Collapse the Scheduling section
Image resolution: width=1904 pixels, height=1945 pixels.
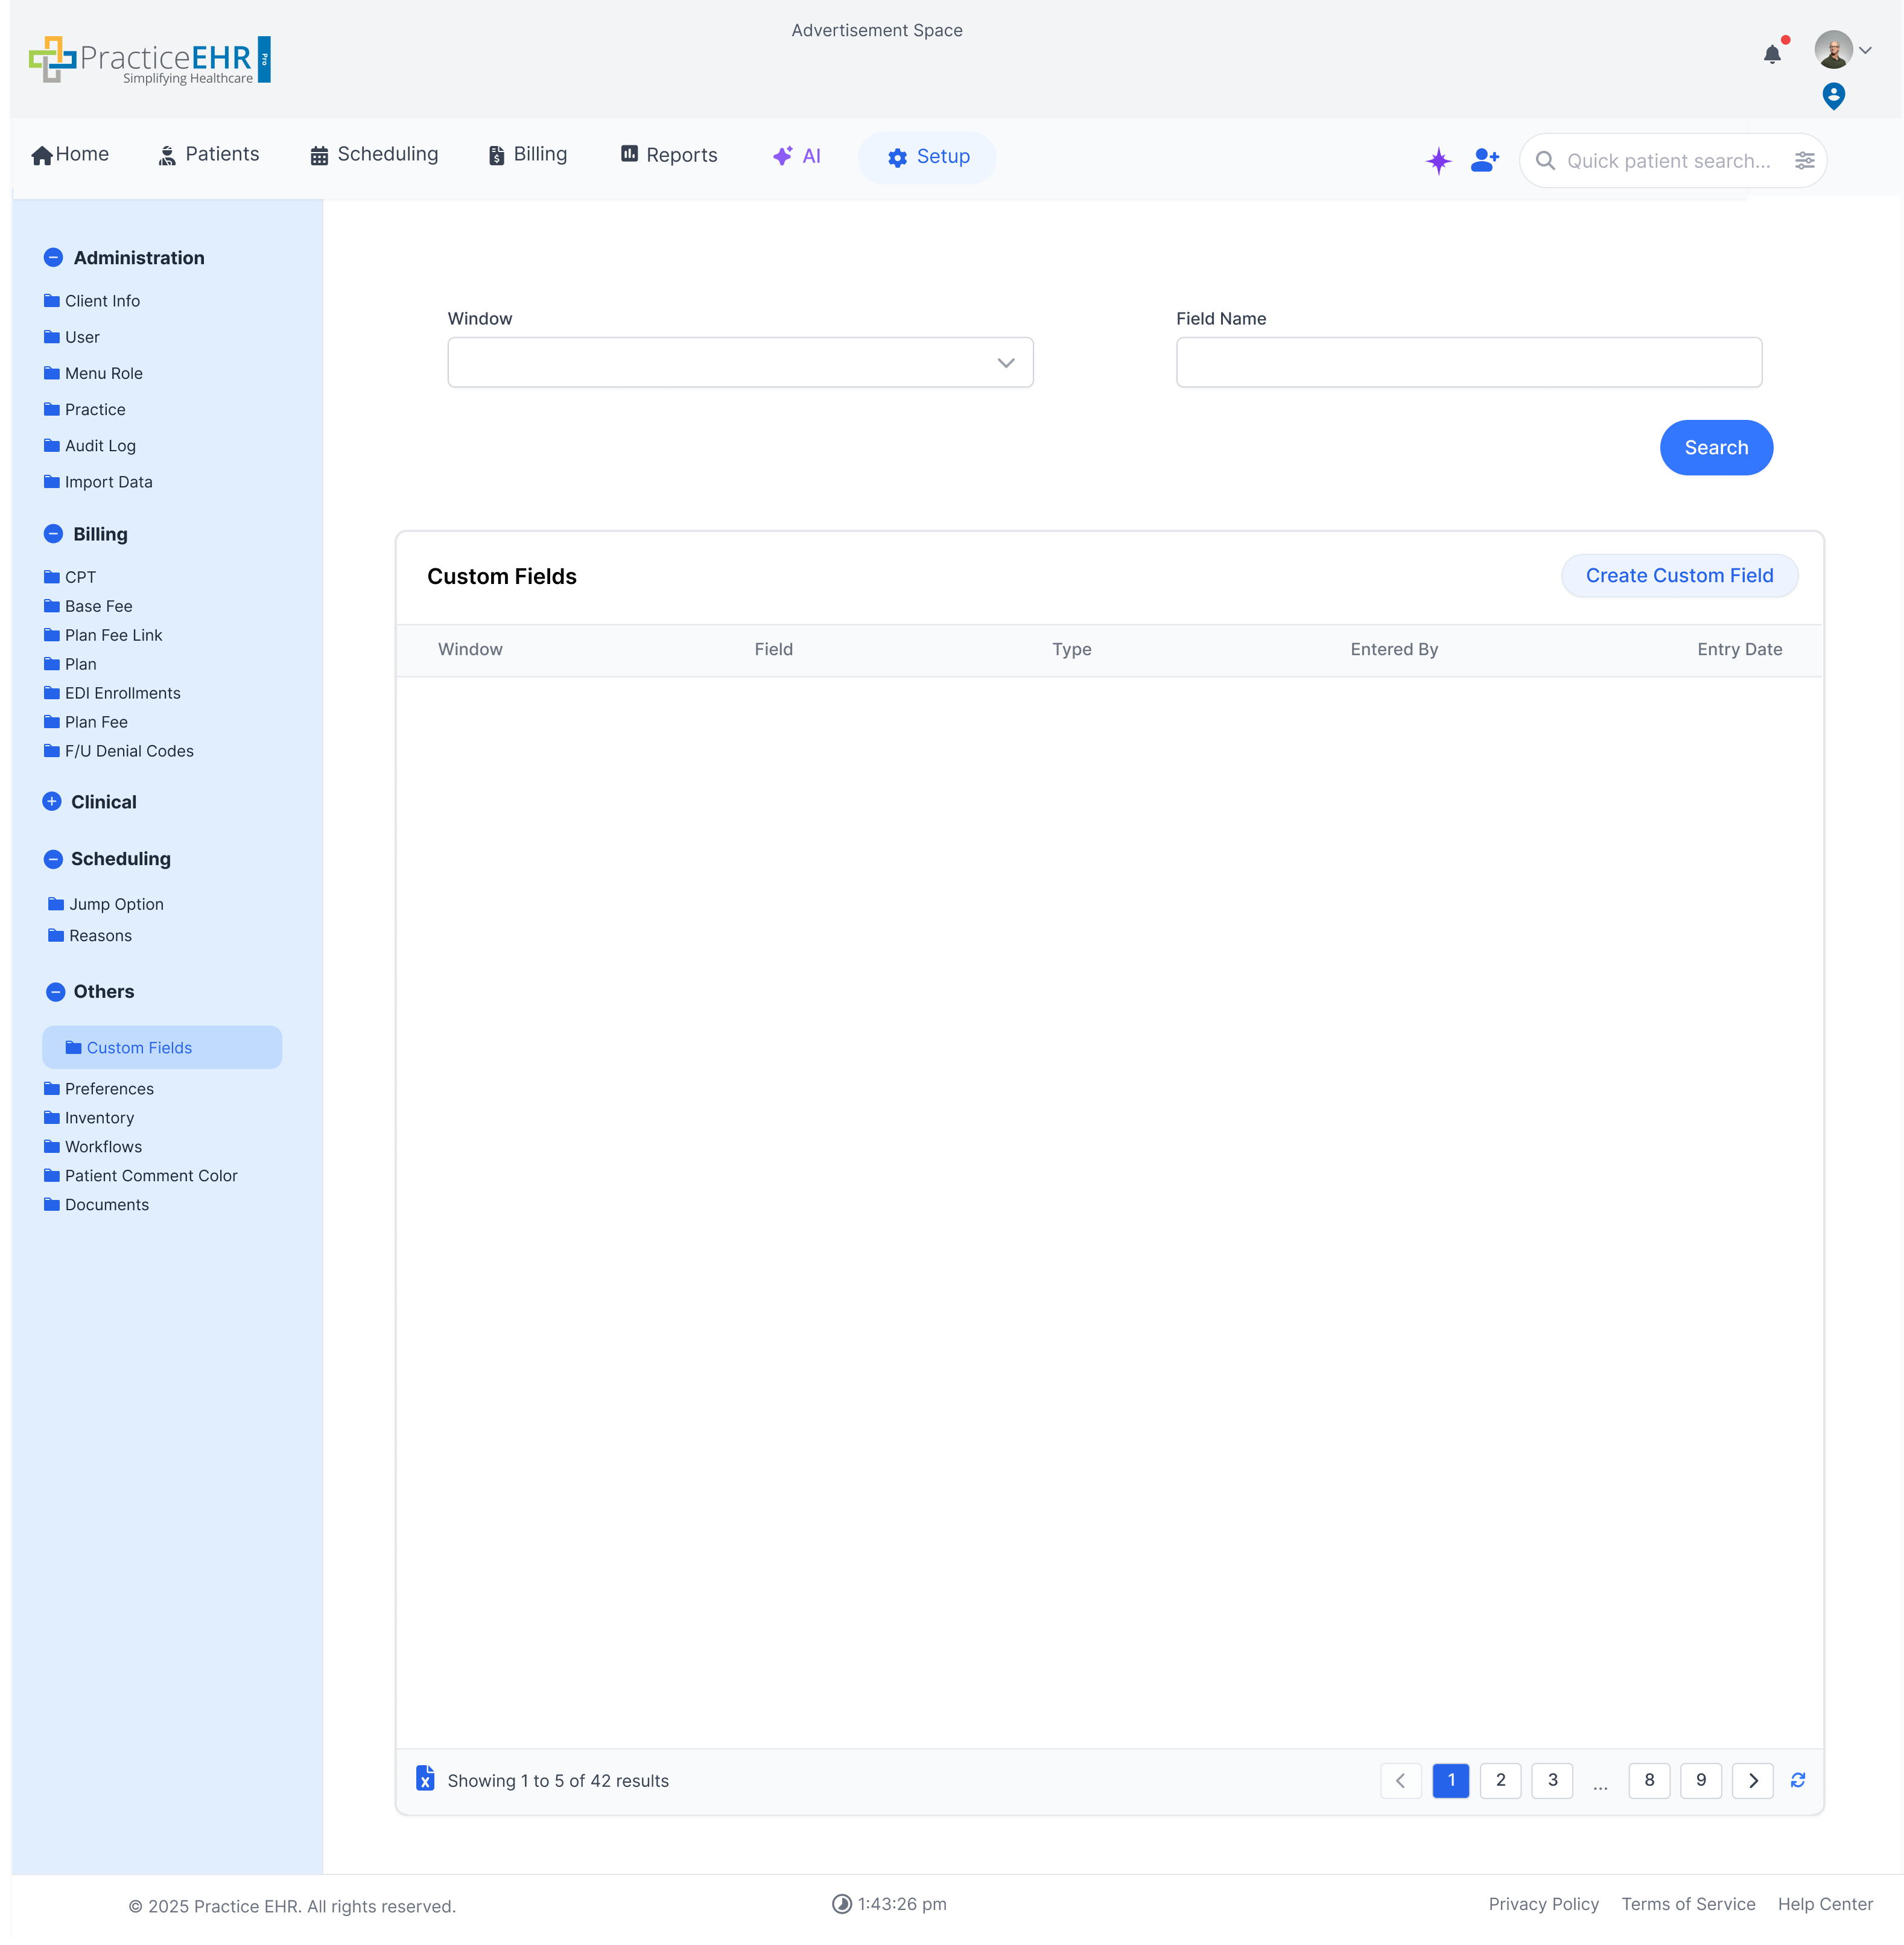[x=53, y=858]
